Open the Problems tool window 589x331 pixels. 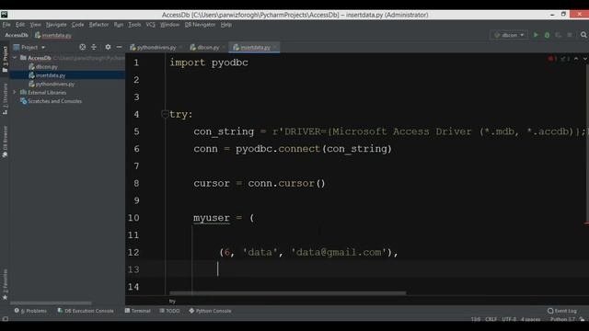30,311
